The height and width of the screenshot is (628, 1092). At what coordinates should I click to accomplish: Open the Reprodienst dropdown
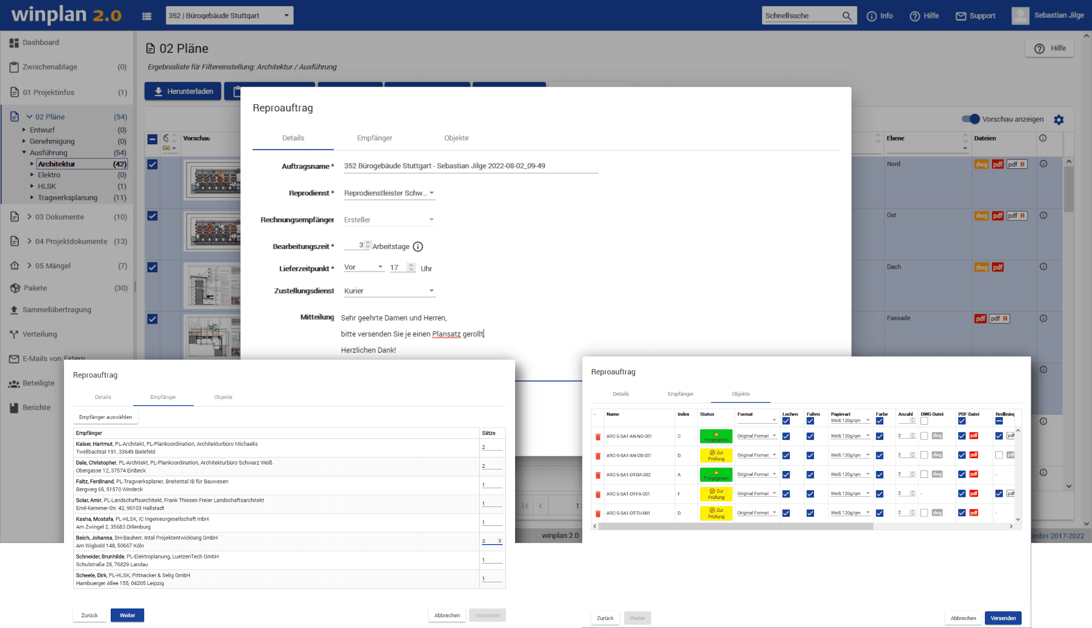point(389,193)
